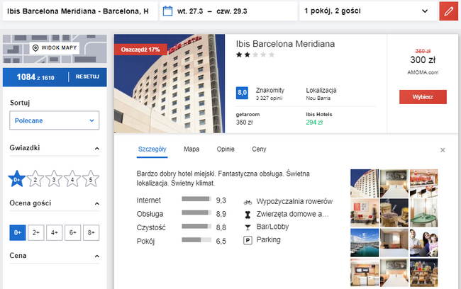Select guest rating 2+ filter
The image size is (461, 289).
point(36,232)
